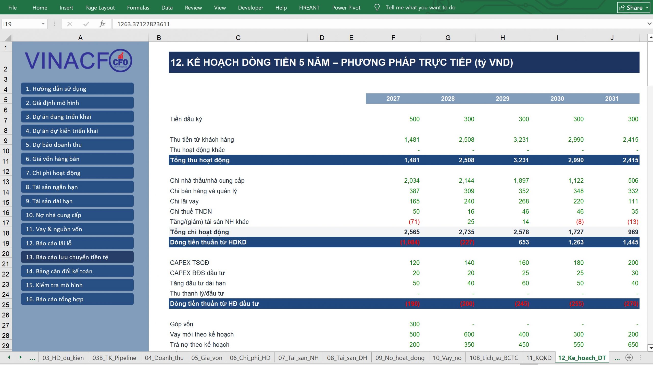Open 4. Dự án dự kiến triển khai
The height and width of the screenshot is (365, 653).
(77, 131)
